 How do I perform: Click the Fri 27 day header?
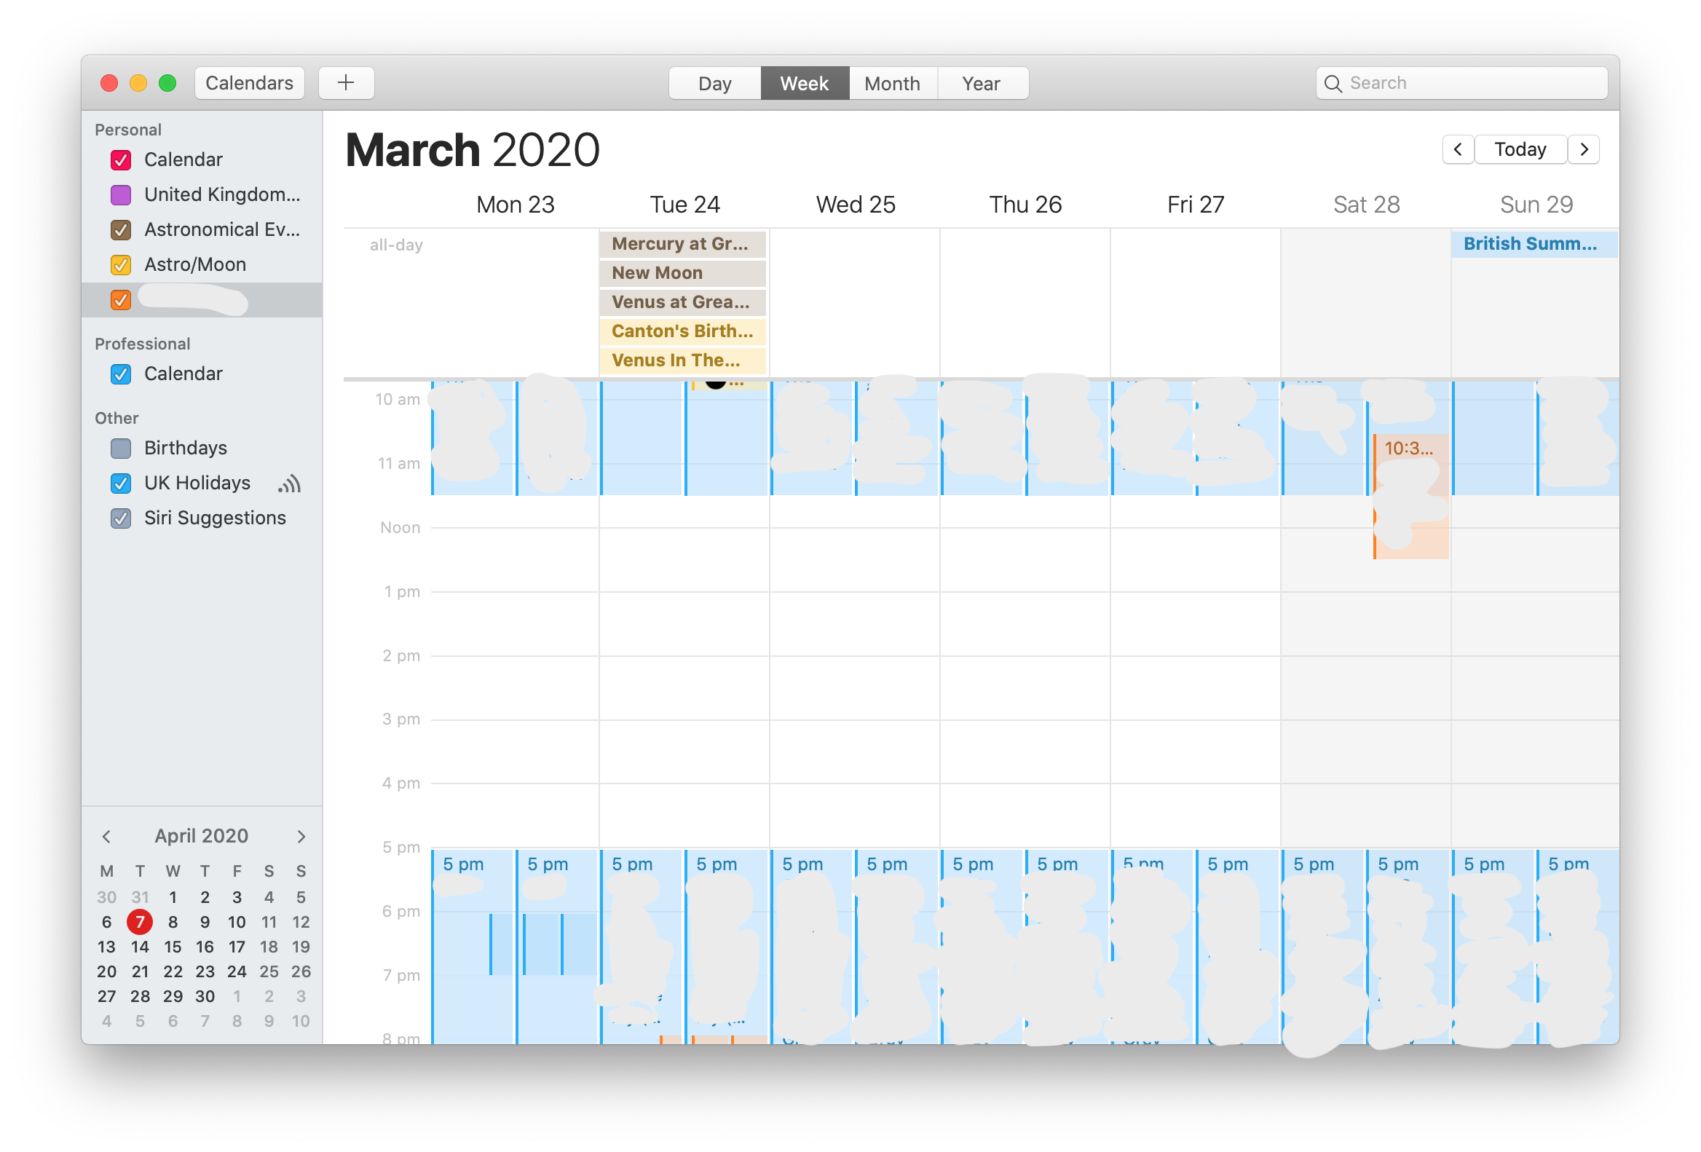[x=1195, y=205]
